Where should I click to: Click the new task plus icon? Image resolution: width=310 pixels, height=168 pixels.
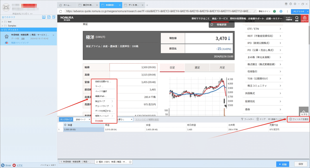click(x=49, y=17)
